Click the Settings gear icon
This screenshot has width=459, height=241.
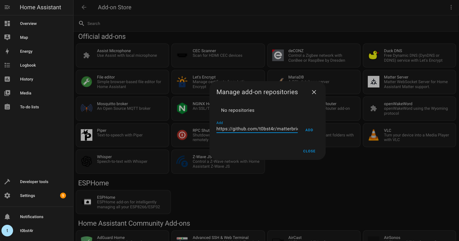(x=7, y=196)
